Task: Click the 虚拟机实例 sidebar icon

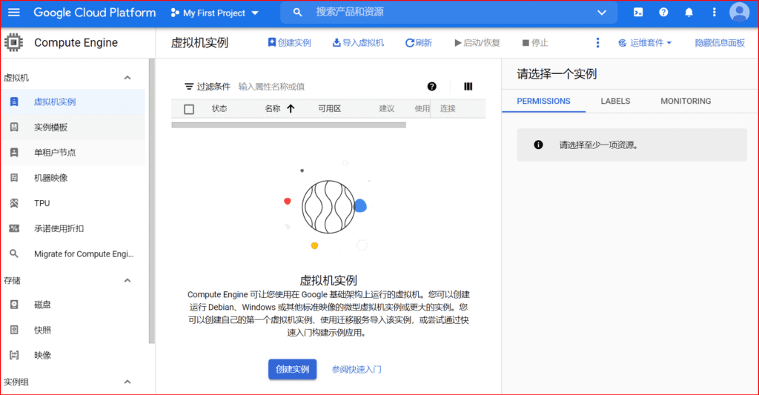Action: 14,102
